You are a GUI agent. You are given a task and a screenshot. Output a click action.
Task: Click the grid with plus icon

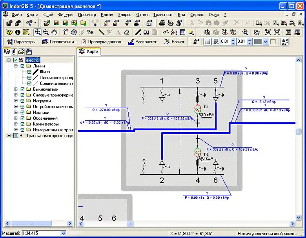[x=216, y=42]
